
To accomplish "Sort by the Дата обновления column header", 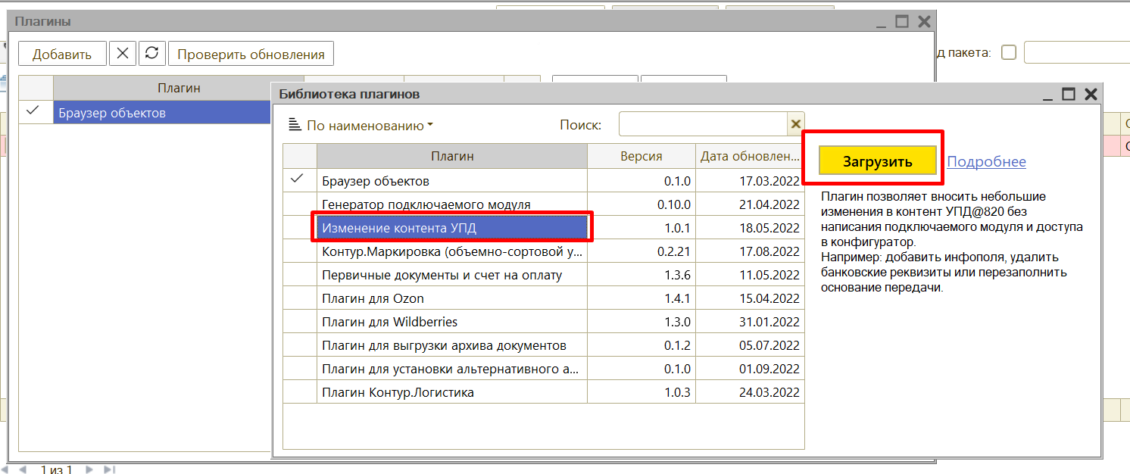I will (x=749, y=157).
